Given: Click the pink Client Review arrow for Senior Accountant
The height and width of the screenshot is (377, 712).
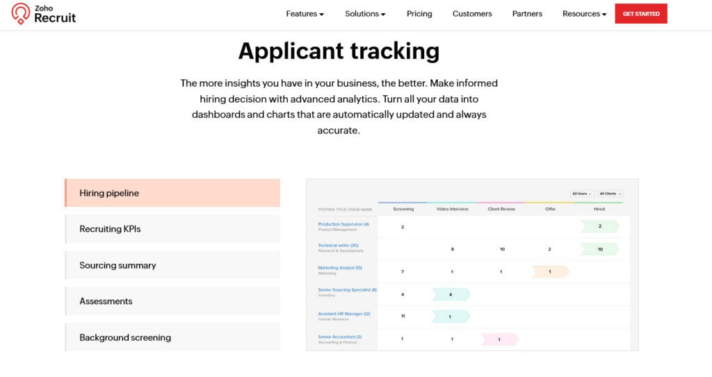Looking at the screenshot, I should coord(499,339).
